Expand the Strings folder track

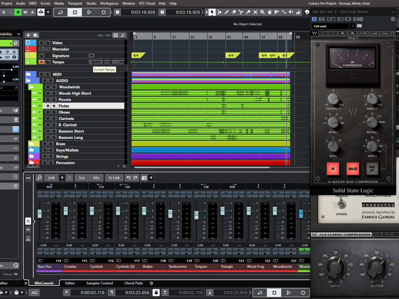(31, 156)
